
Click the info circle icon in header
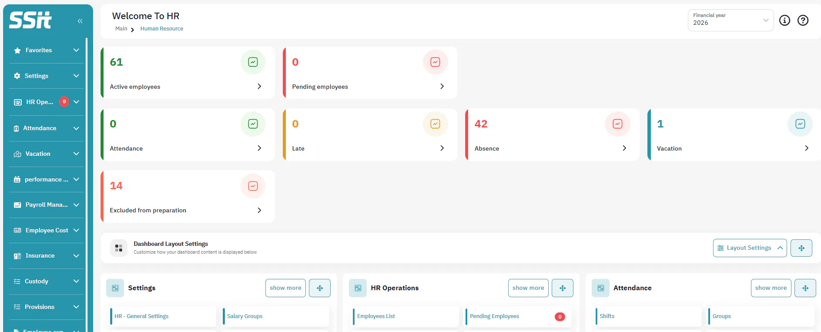tap(784, 20)
